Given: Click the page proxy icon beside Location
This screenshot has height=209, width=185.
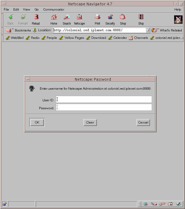Looking at the screenshot, I should pyautogui.click(x=35, y=30).
